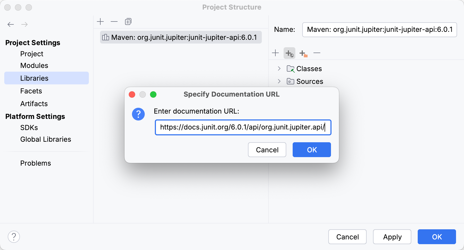Select the Maven junit-jupiter-api library entry
464x250 pixels.
coord(181,37)
